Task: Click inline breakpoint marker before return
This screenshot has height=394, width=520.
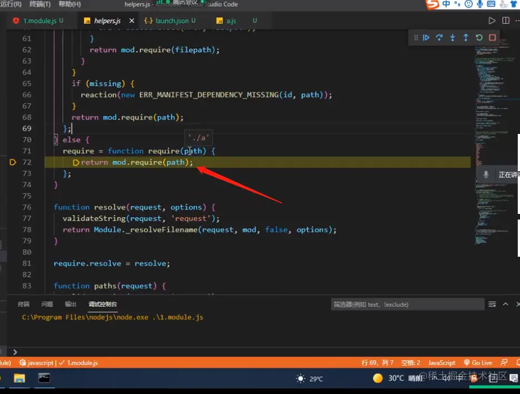Action: click(x=76, y=163)
